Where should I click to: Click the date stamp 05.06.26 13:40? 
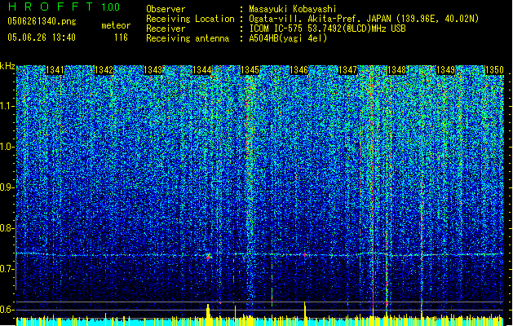42,37
